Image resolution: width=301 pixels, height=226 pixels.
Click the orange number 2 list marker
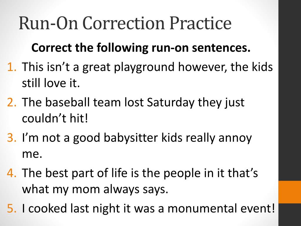click(x=12, y=102)
